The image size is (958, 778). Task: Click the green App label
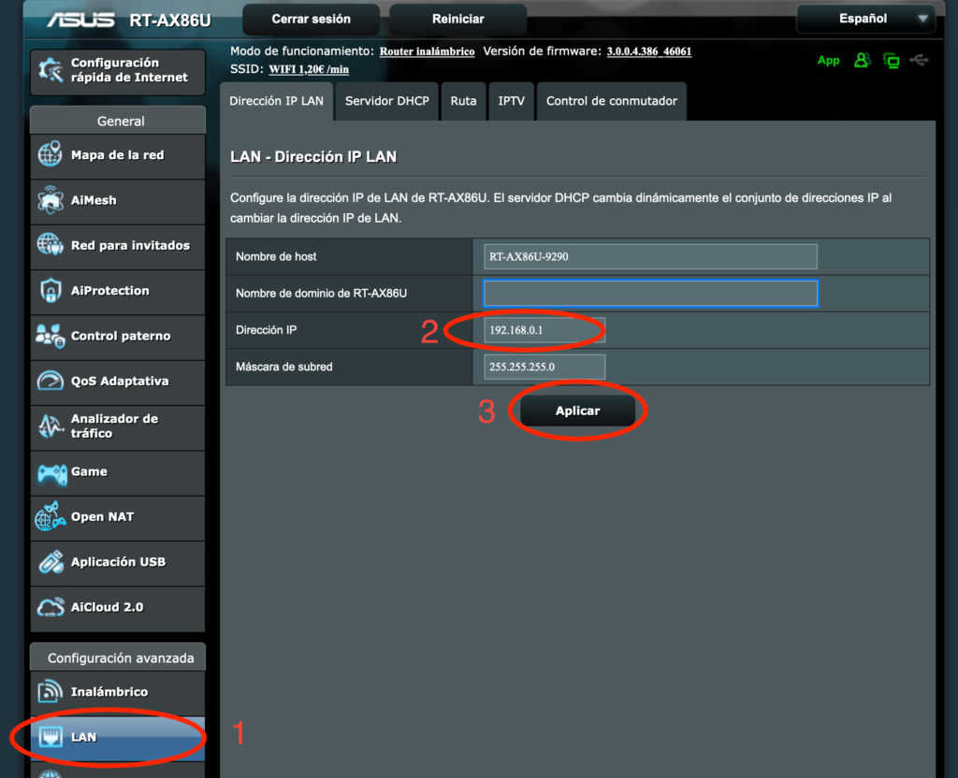point(829,61)
